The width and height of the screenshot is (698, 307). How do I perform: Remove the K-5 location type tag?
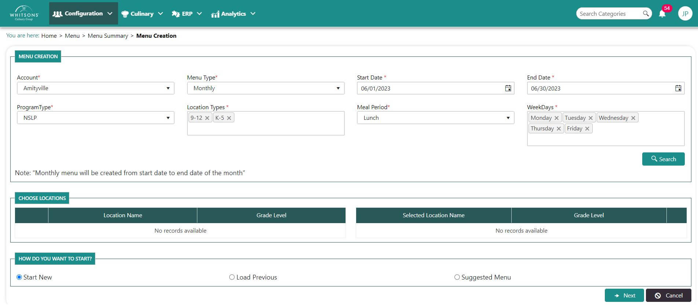tap(229, 118)
